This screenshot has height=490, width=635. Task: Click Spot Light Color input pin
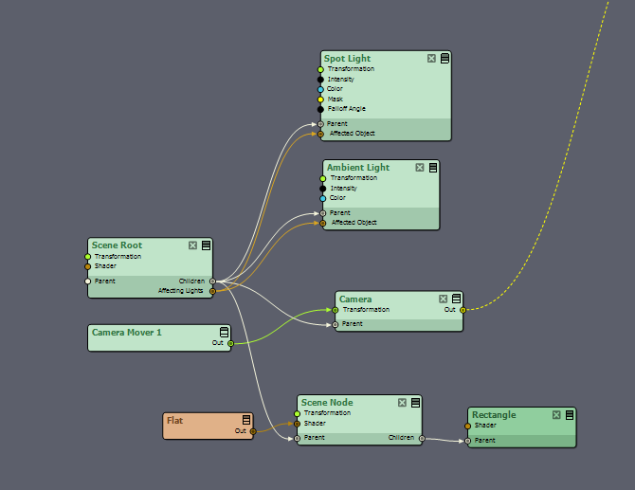(x=320, y=89)
